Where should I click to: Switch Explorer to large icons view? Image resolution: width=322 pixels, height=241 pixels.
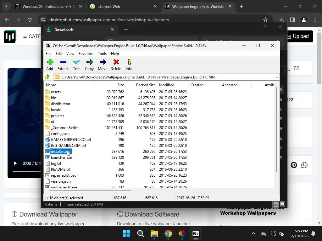tap(283, 204)
